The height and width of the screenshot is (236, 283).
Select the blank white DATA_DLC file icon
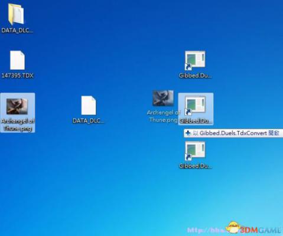[x=89, y=105]
